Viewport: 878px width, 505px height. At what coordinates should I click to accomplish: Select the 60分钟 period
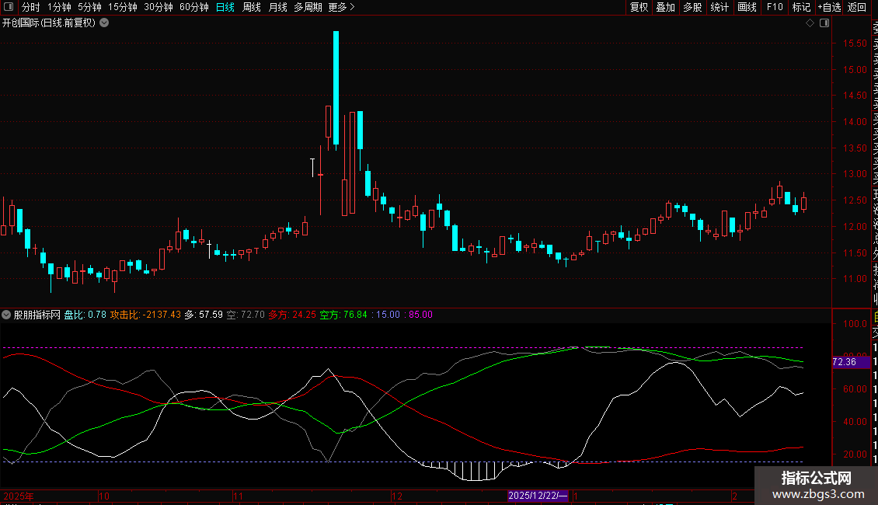point(194,7)
